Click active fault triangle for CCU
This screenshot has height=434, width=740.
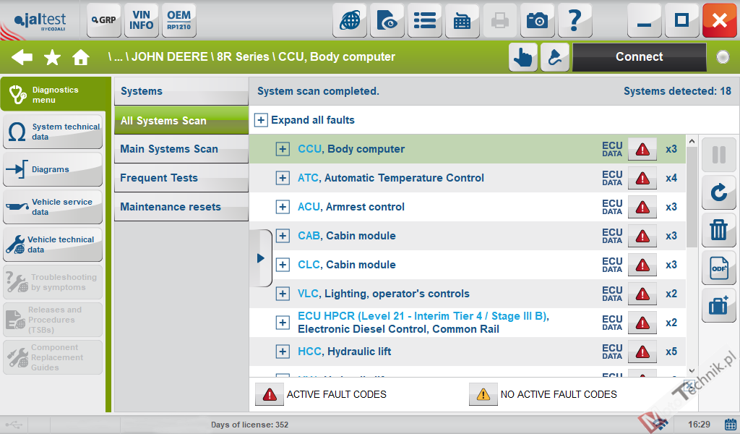coord(642,149)
